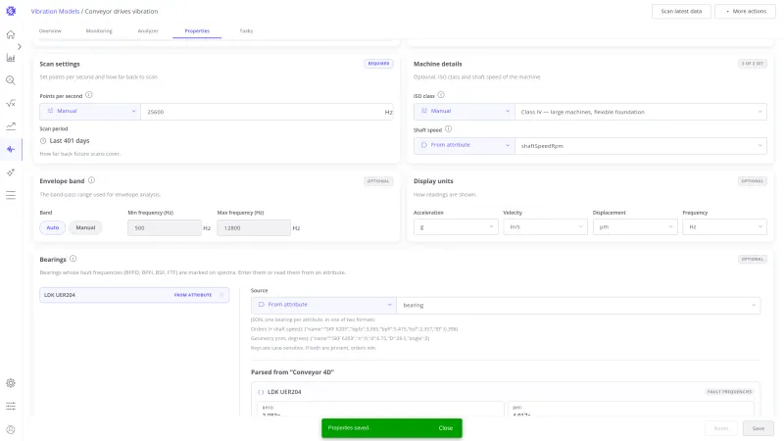The width and height of the screenshot is (784, 441).
Task: Click the Parsed from "Conveyor 4D" heading
Action: click(x=292, y=372)
